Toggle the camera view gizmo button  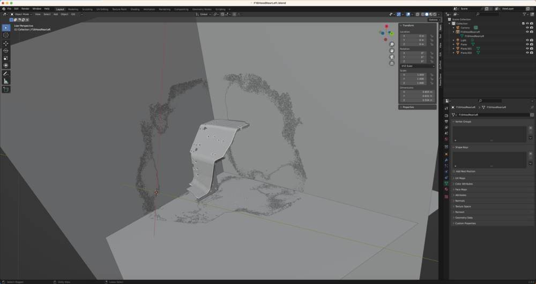(392, 57)
